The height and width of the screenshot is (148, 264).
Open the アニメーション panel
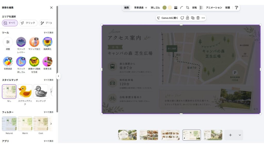[214, 7]
